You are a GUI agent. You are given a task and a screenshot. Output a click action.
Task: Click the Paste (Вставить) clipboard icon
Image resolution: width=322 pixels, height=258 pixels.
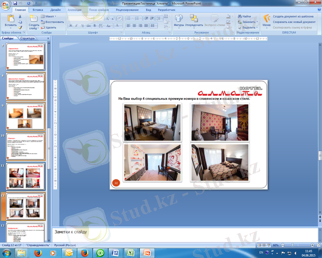point(11,19)
